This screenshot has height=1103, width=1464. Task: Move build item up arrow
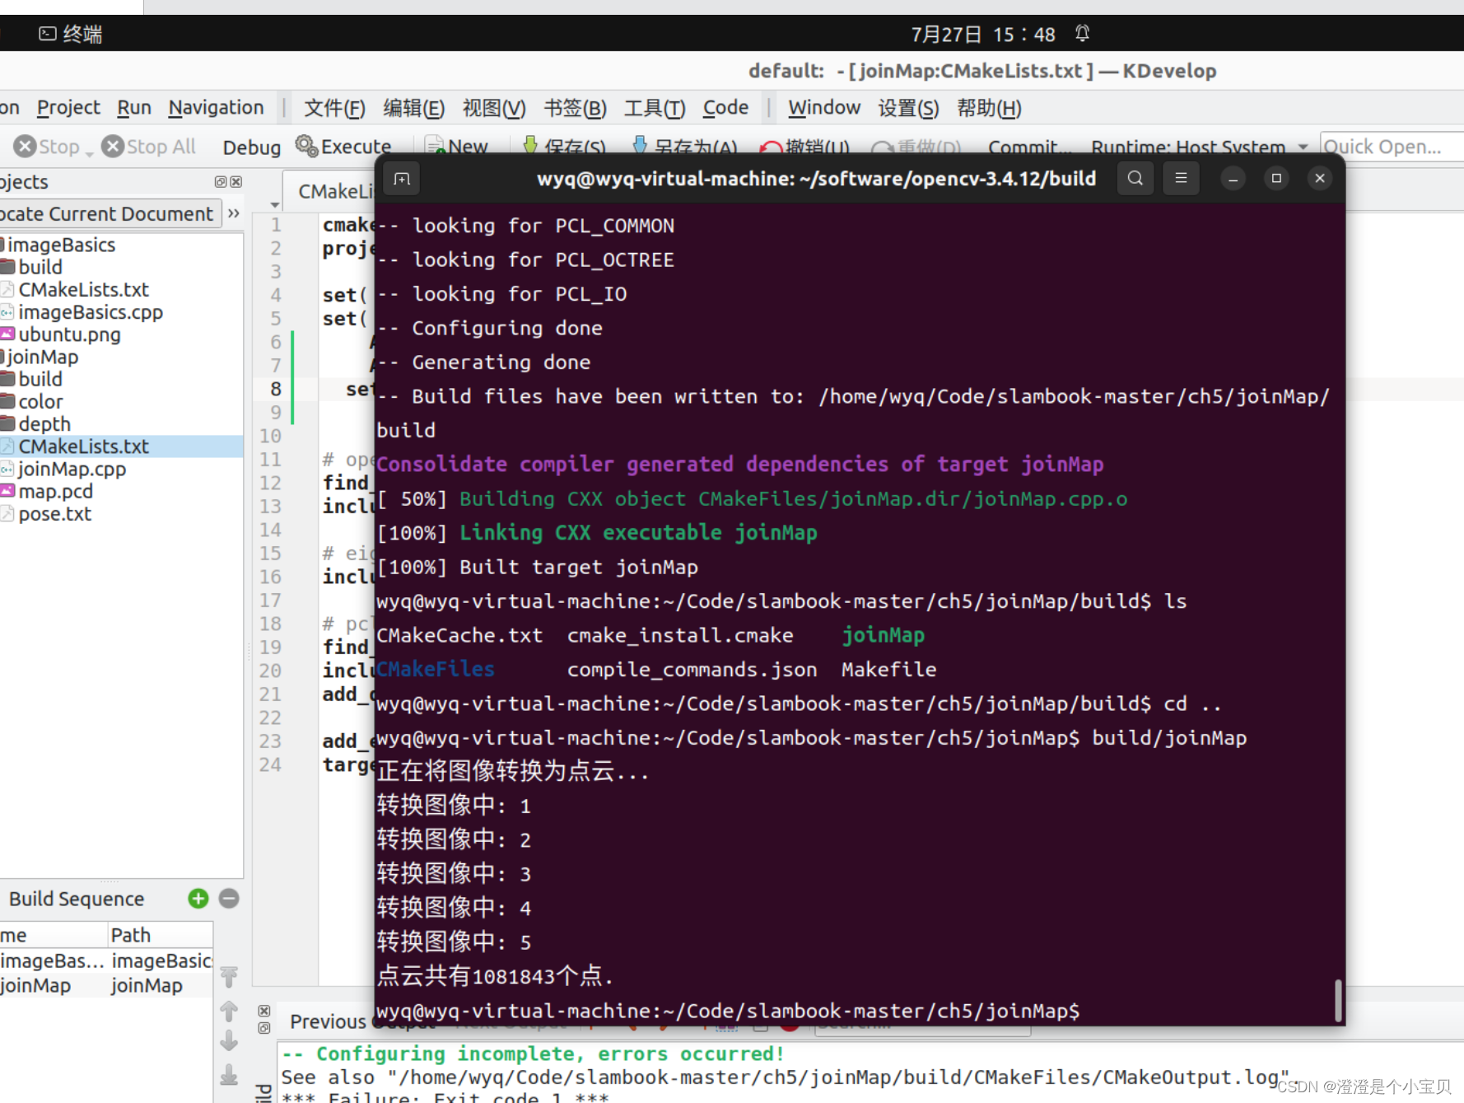tap(229, 1010)
